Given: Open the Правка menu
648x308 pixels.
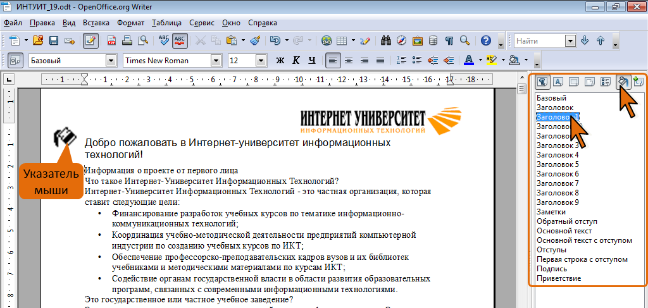Looking at the screenshot, I should 42,23.
